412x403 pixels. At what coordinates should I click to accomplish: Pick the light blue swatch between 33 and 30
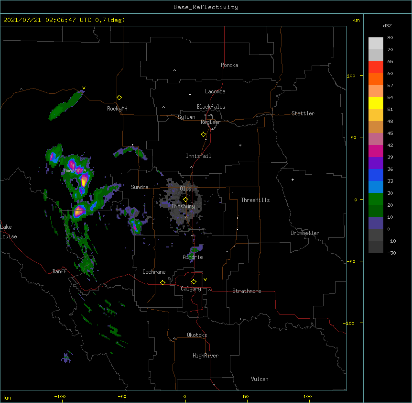click(376, 187)
